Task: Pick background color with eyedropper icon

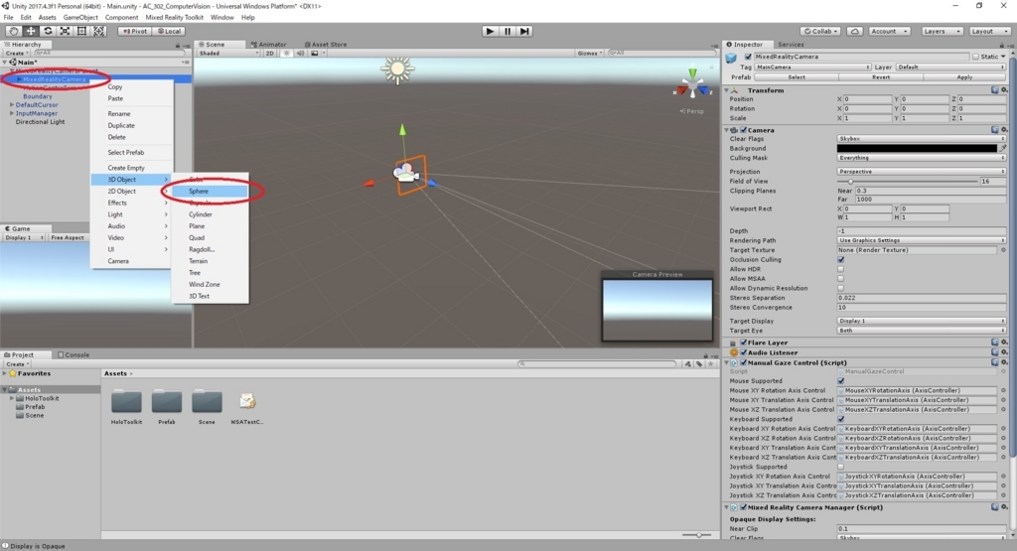Action: tap(1003, 149)
